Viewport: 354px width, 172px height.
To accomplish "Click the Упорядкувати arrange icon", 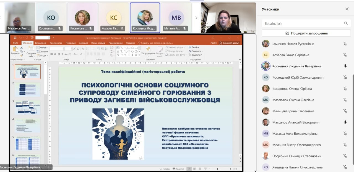I will tap(148, 49).
